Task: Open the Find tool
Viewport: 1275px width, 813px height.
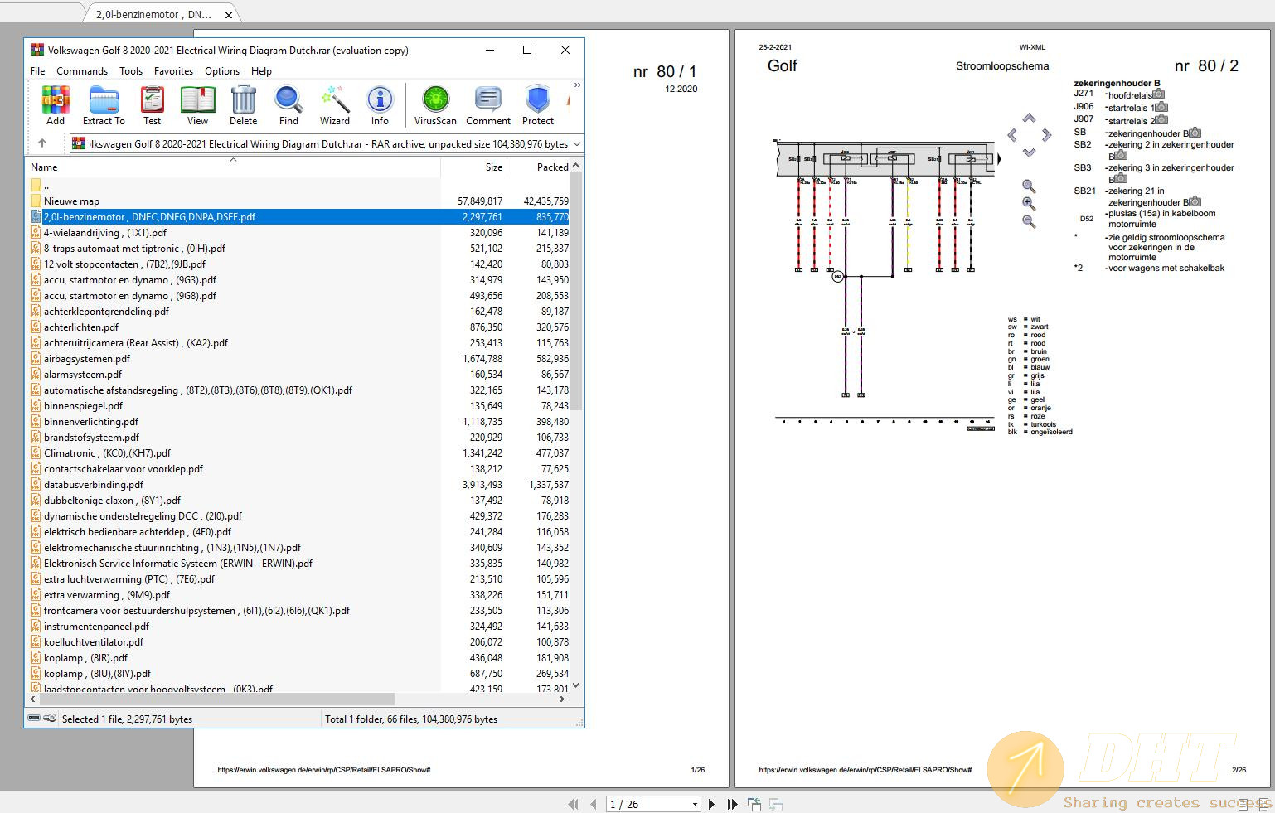Action: pyautogui.click(x=288, y=106)
